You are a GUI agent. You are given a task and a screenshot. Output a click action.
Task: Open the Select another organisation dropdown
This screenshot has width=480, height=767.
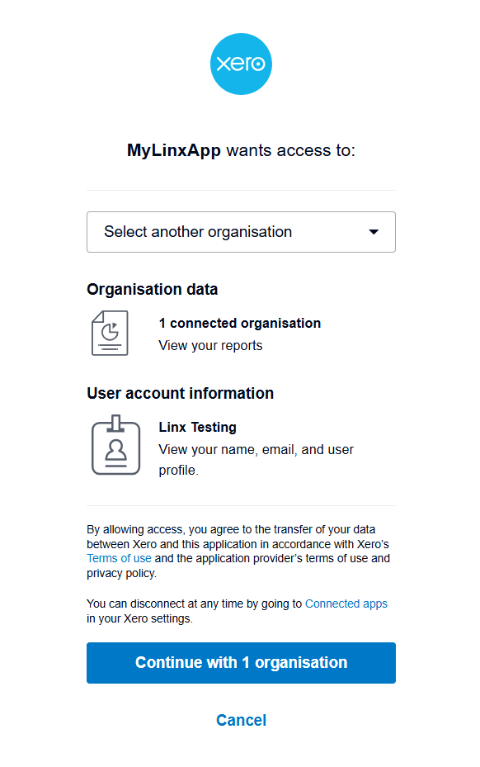pos(241,232)
